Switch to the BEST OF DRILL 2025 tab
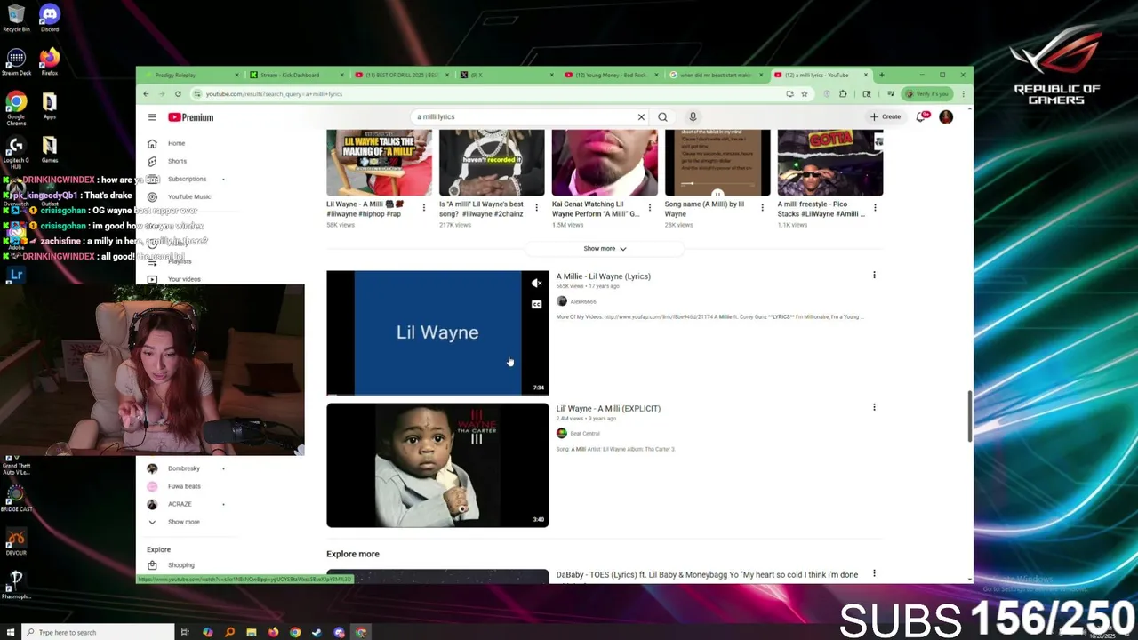The height and width of the screenshot is (640, 1138). click(403, 75)
